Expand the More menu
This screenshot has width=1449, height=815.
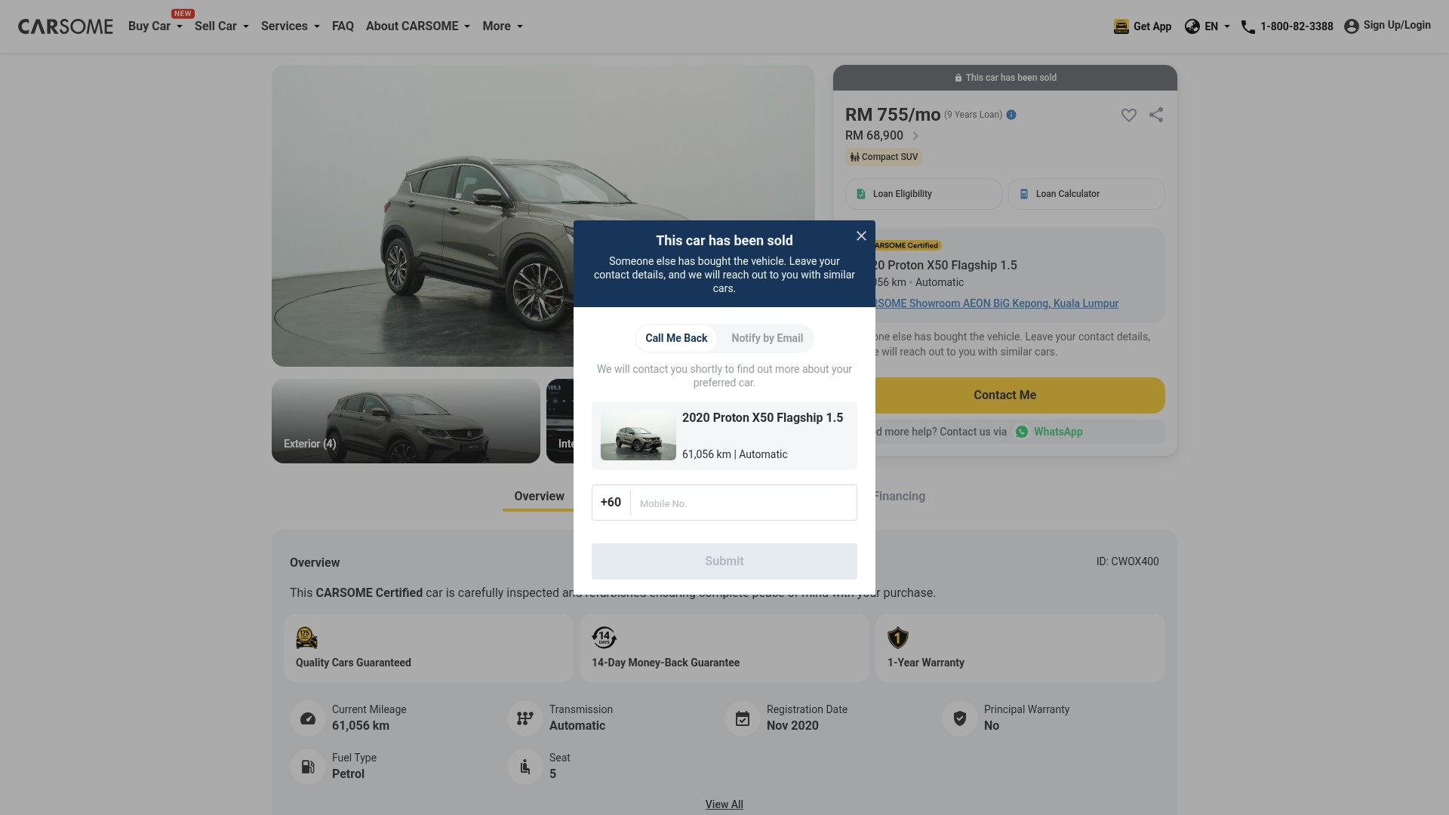pyautogui.click(x=502, y=26)
